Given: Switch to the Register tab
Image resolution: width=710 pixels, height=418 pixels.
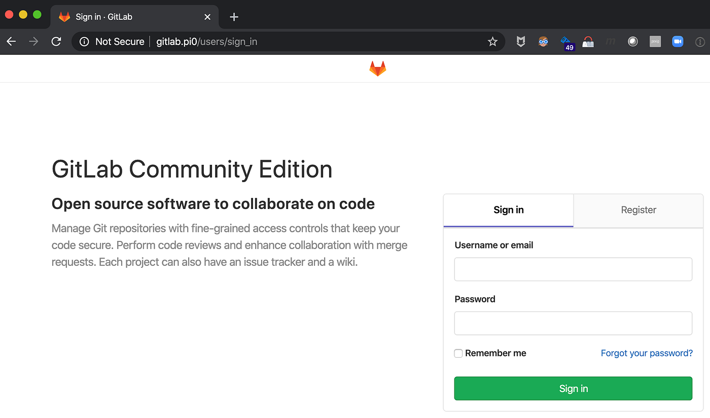Looking at the screenshot, I should [x=638, y=210].
